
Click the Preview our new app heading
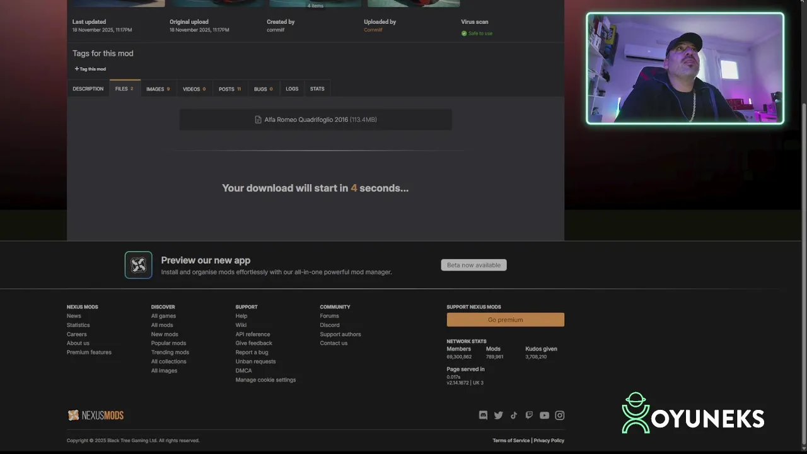206,260
